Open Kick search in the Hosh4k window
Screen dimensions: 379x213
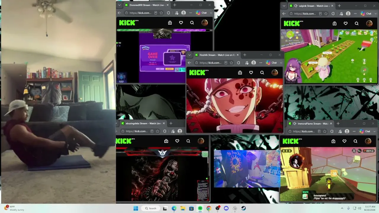[262, 72]
